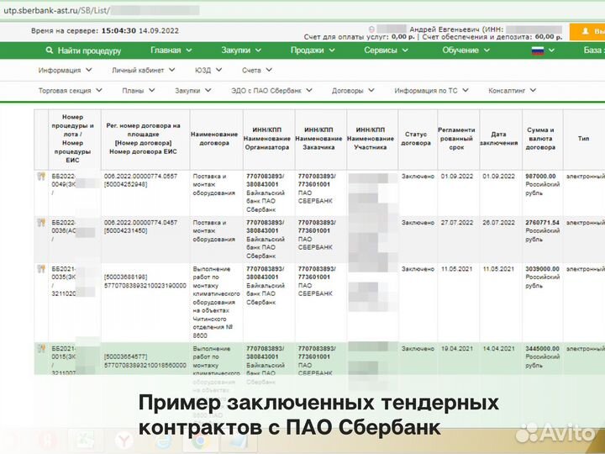Click contract number [50003688198]
605x454 pixels.
click(125, 277)
